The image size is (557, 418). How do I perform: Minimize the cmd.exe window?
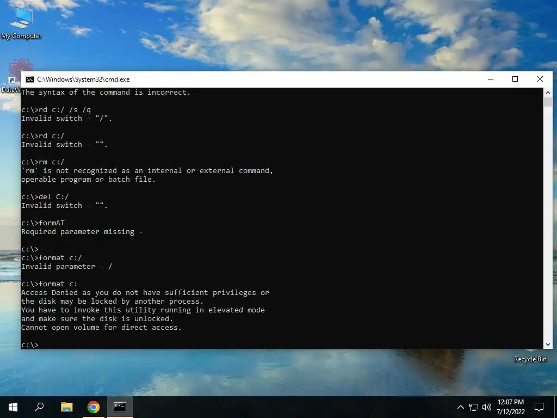click(491, 79)
